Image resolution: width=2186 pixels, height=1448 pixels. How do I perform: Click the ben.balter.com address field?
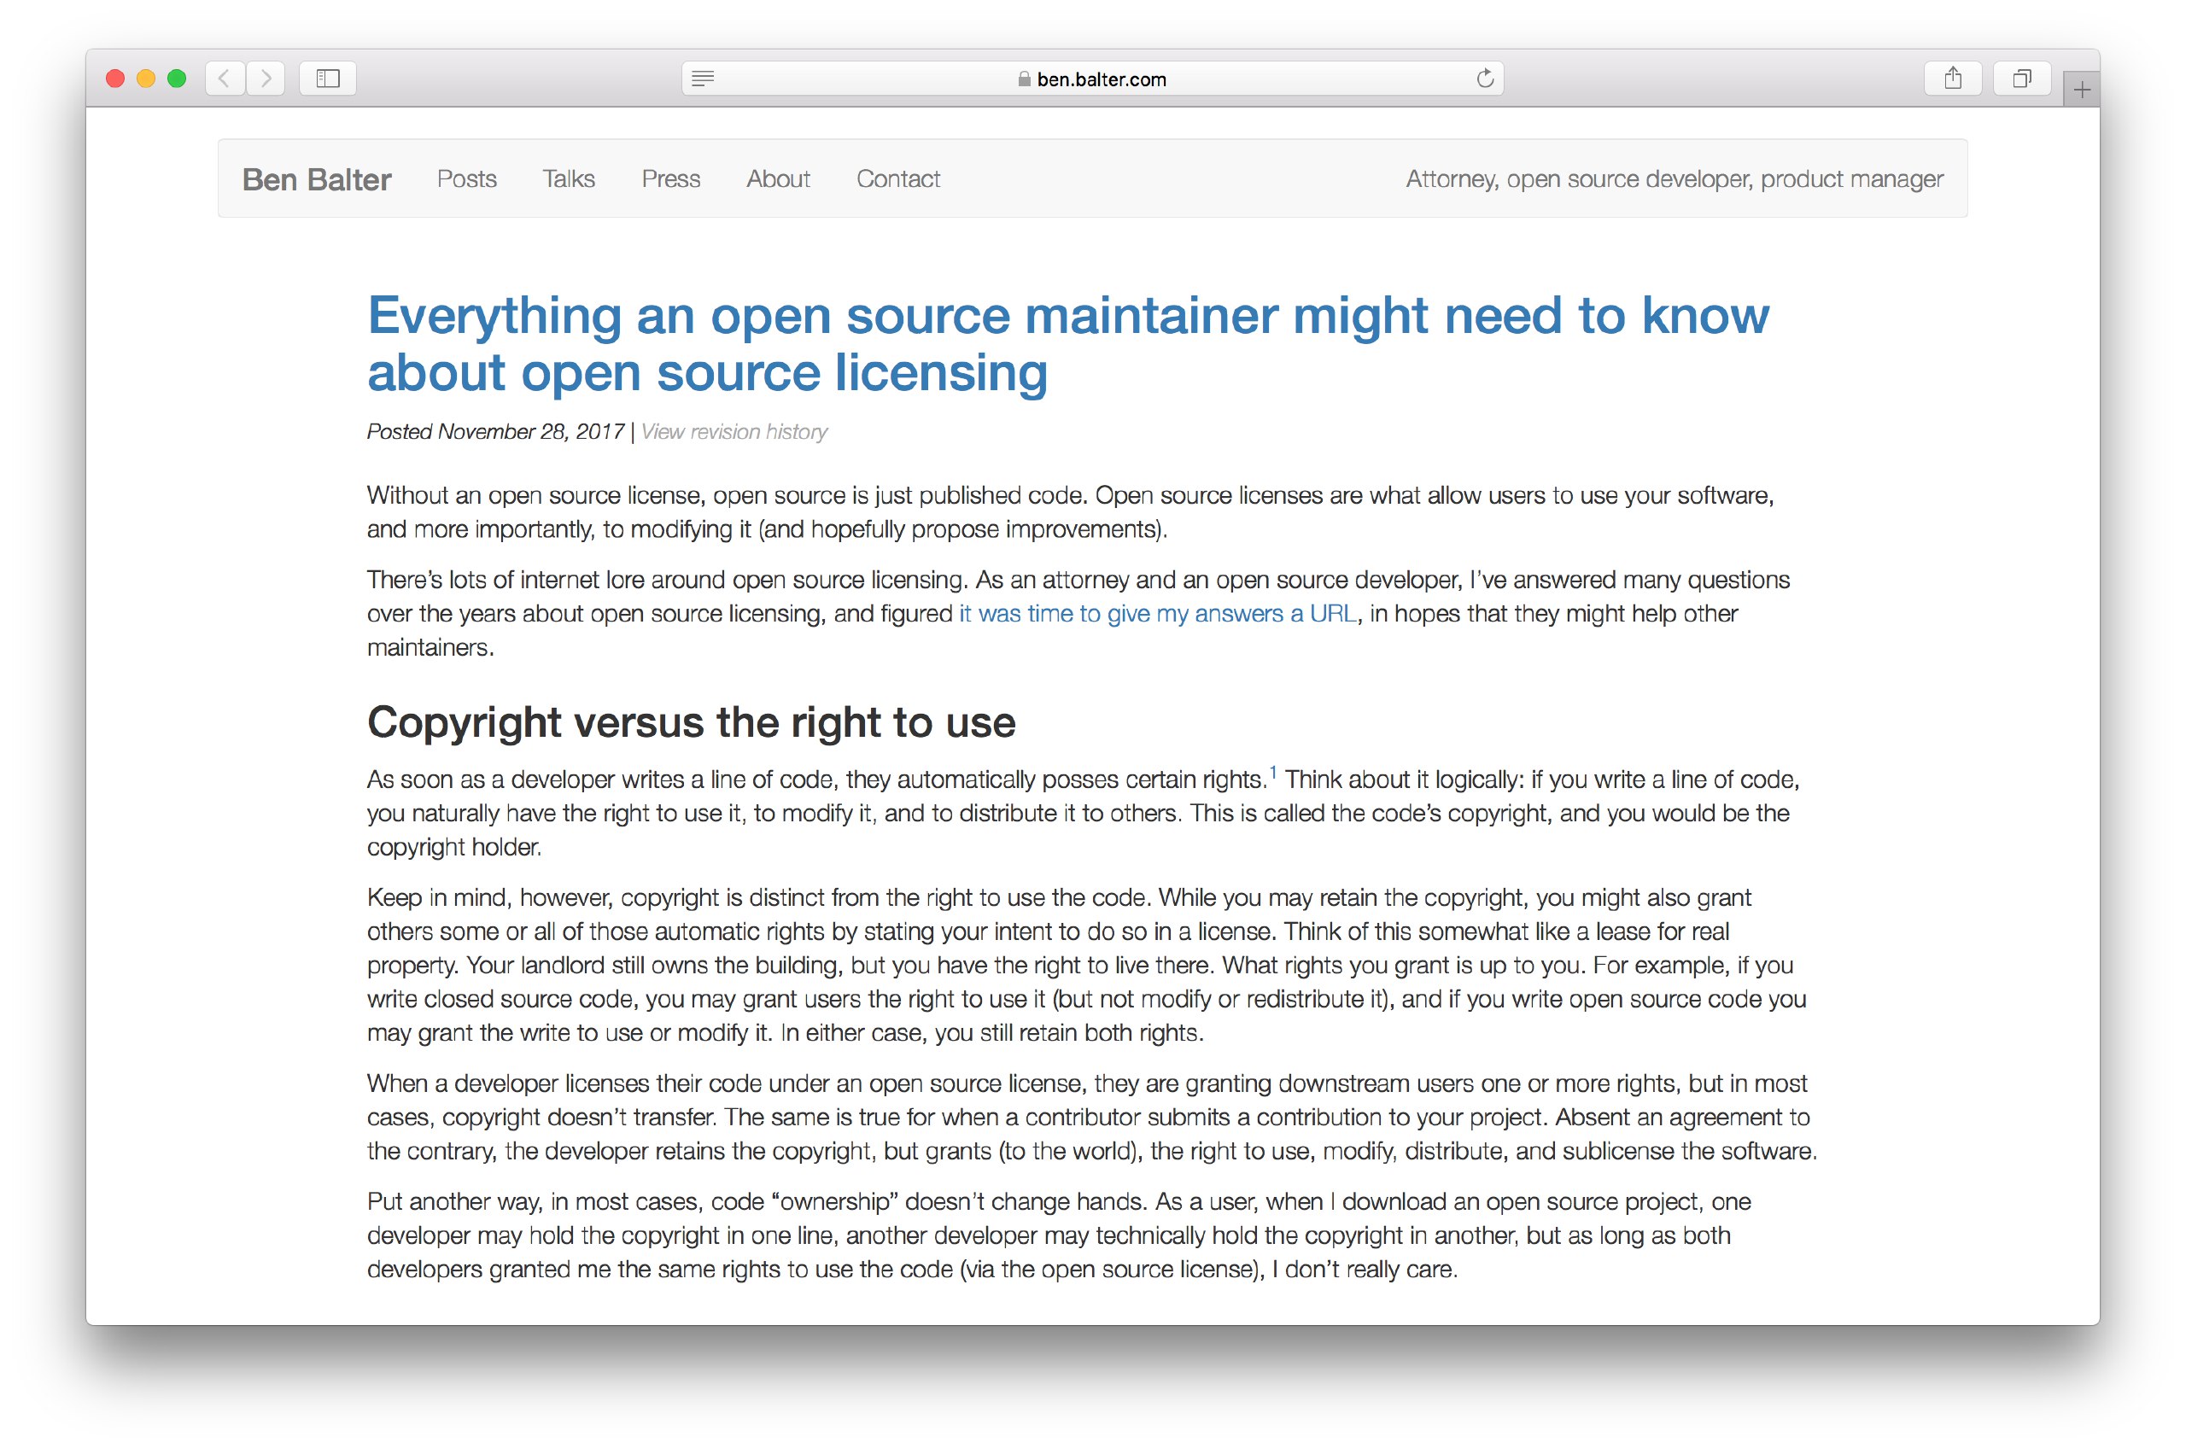pyautogui.click(x=1092, y=79)
